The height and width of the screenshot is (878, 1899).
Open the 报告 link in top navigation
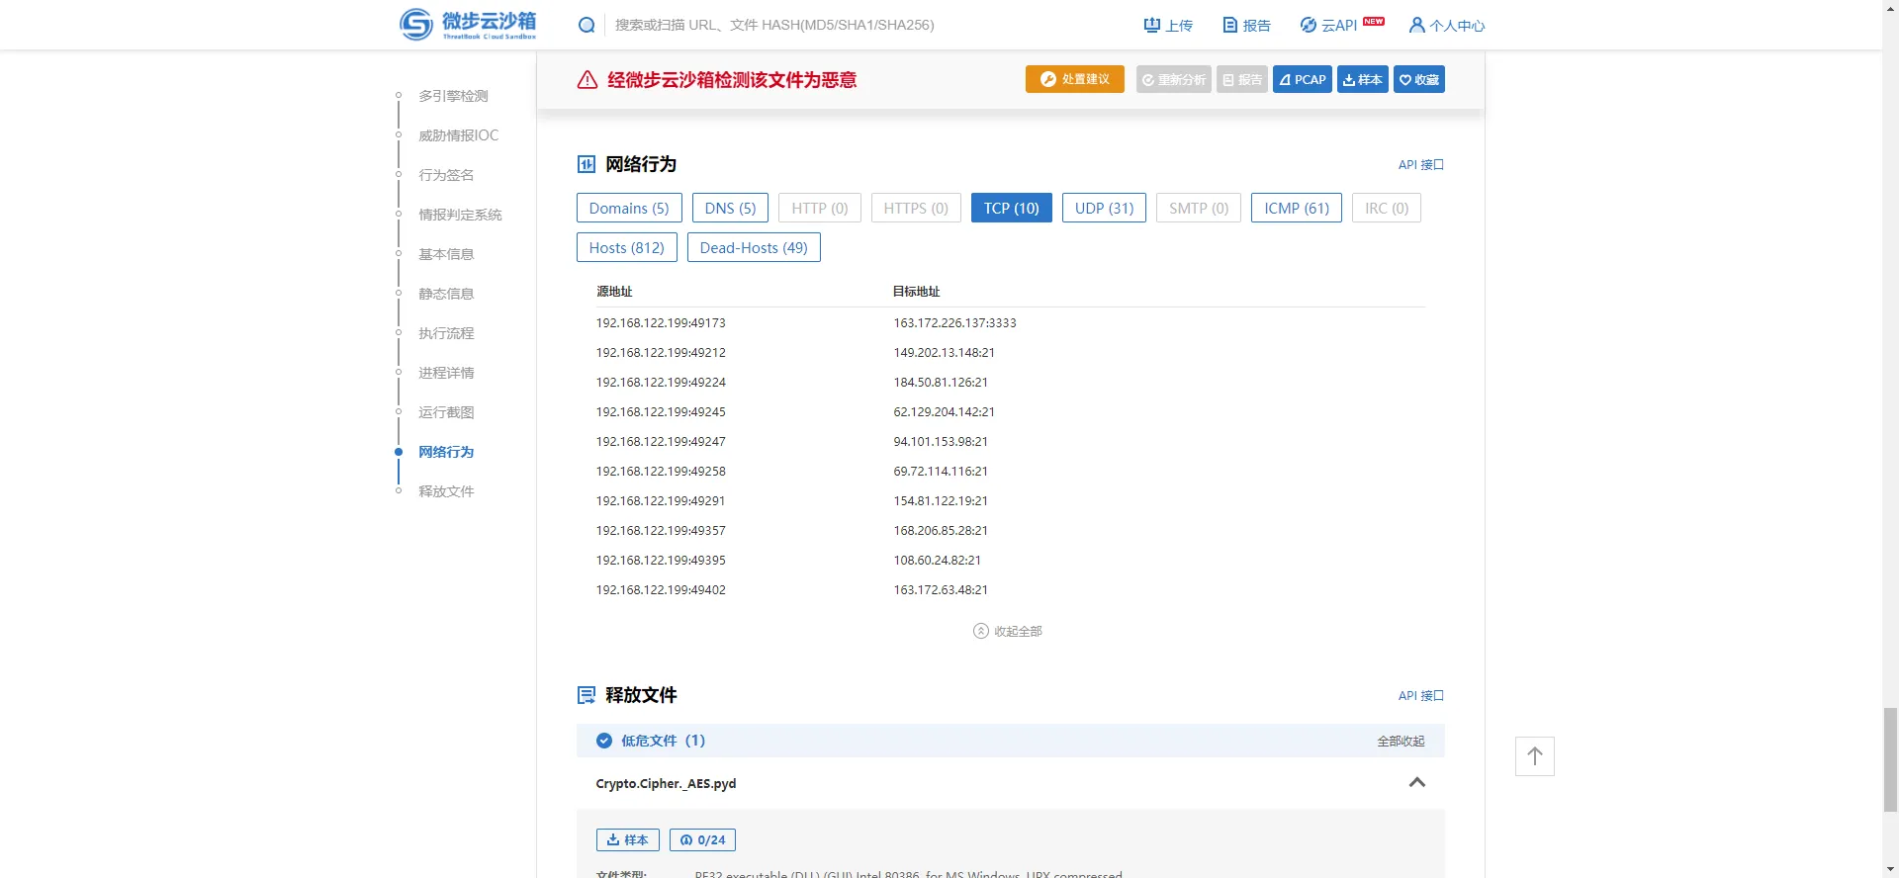click(x=1246, y=25)
